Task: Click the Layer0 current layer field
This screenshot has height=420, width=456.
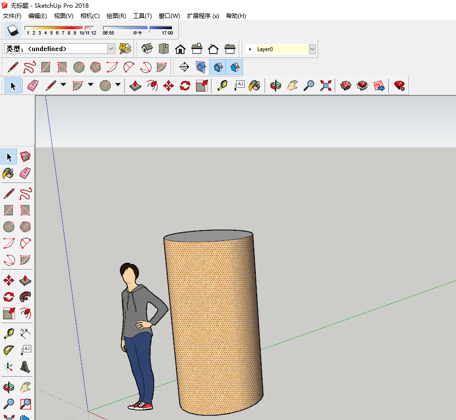Action: click(277, 49)
